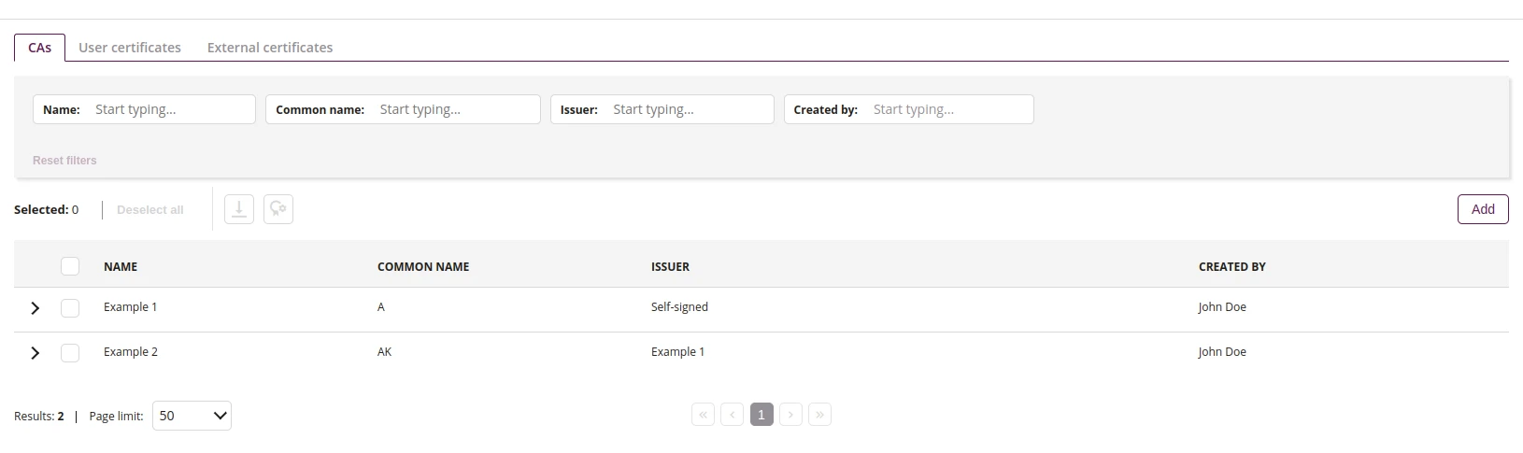
Task: Toggle the select-all checkbox in header
Action: pyautogui.click(x=70, y=266)
